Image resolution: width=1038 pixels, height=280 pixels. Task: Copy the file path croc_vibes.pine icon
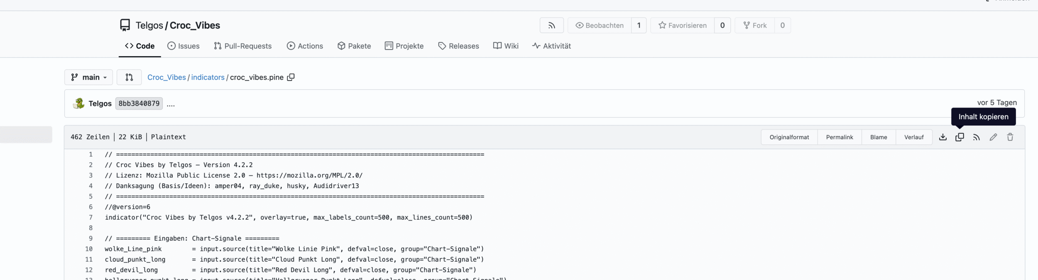(x=291, y=77)
